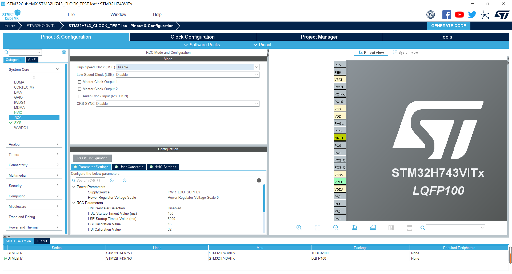
Task: Click the parameter search magnifier icon
Action: [x=74, y=180]
